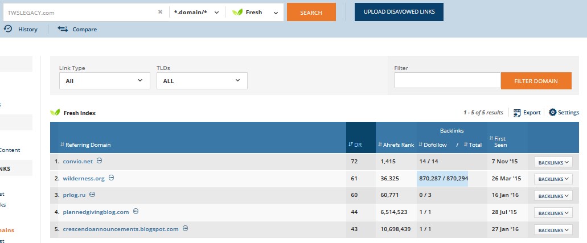Sort by Dofollow backlinks
587x243 pixels.
click(433, 145)
